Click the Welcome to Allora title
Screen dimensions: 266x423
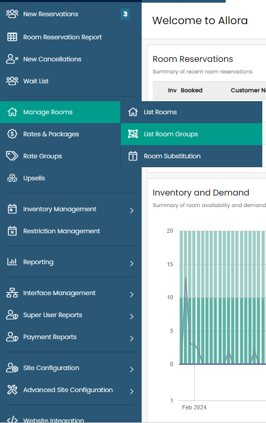coord(200,20)
